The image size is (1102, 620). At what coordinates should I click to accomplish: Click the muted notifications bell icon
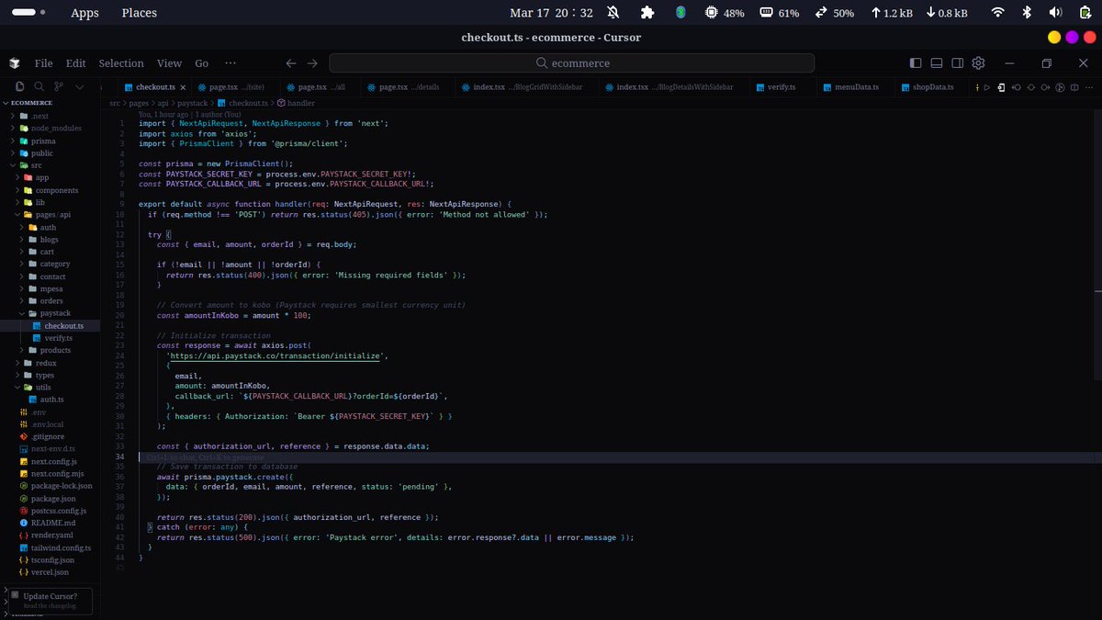coord(613,13)
